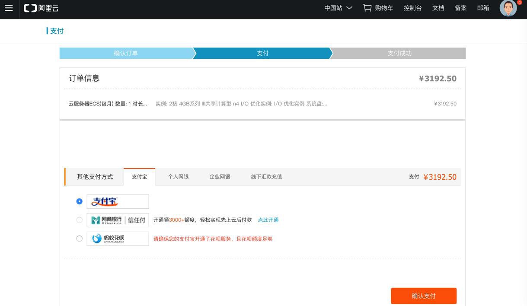
Task: Follow the 点此开通 link
Action: 268,220
